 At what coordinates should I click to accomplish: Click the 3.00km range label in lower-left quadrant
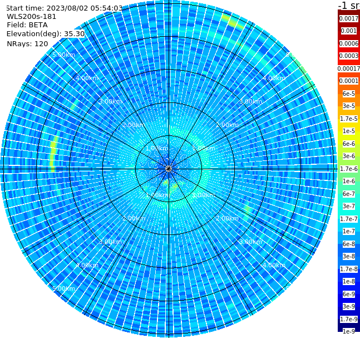[x=110, y=242]
